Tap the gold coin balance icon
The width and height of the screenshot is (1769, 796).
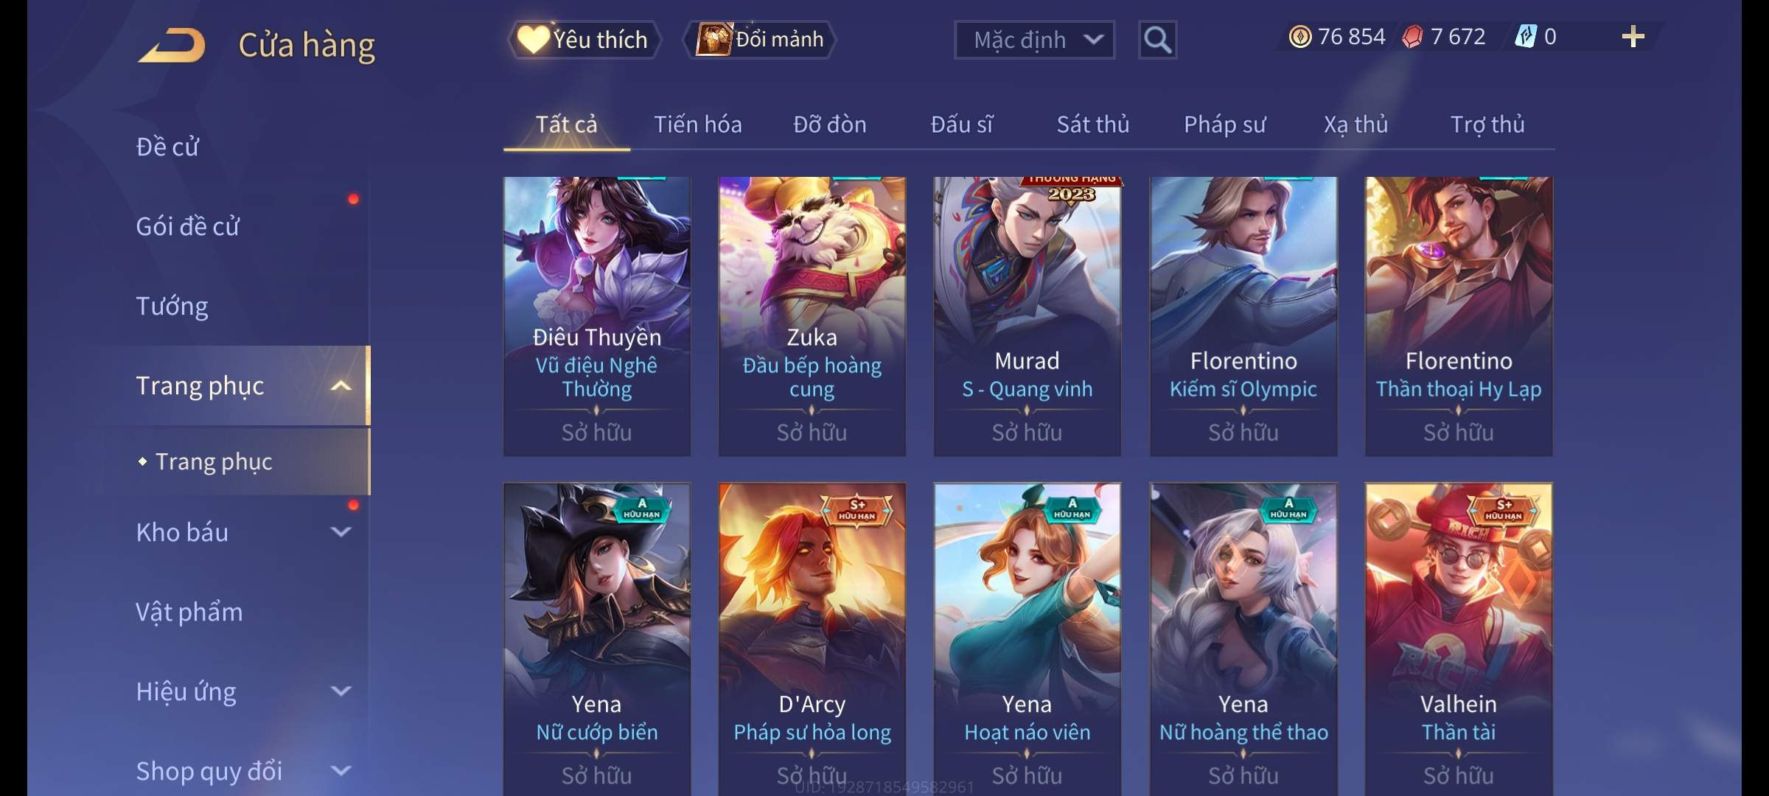coord(1300,36)
